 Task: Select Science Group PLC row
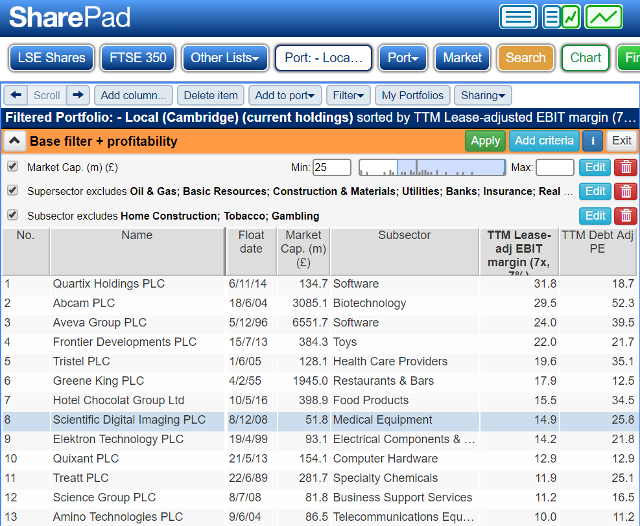(319, 498)
